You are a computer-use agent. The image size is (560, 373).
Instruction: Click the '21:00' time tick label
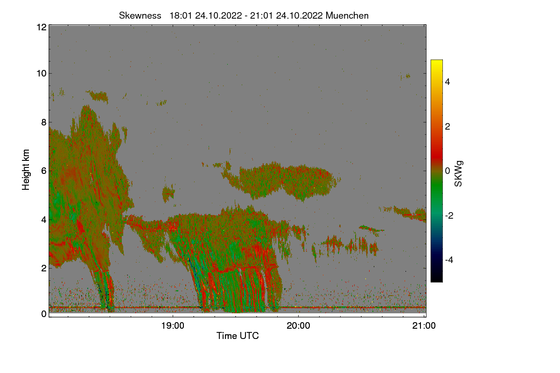click(424, 326)
